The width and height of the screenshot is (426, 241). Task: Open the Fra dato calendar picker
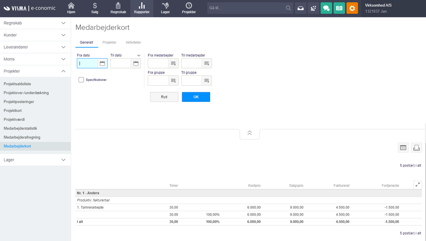tap(102, 63)
